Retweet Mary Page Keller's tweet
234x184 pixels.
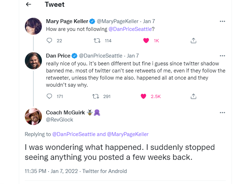[97, 40]
